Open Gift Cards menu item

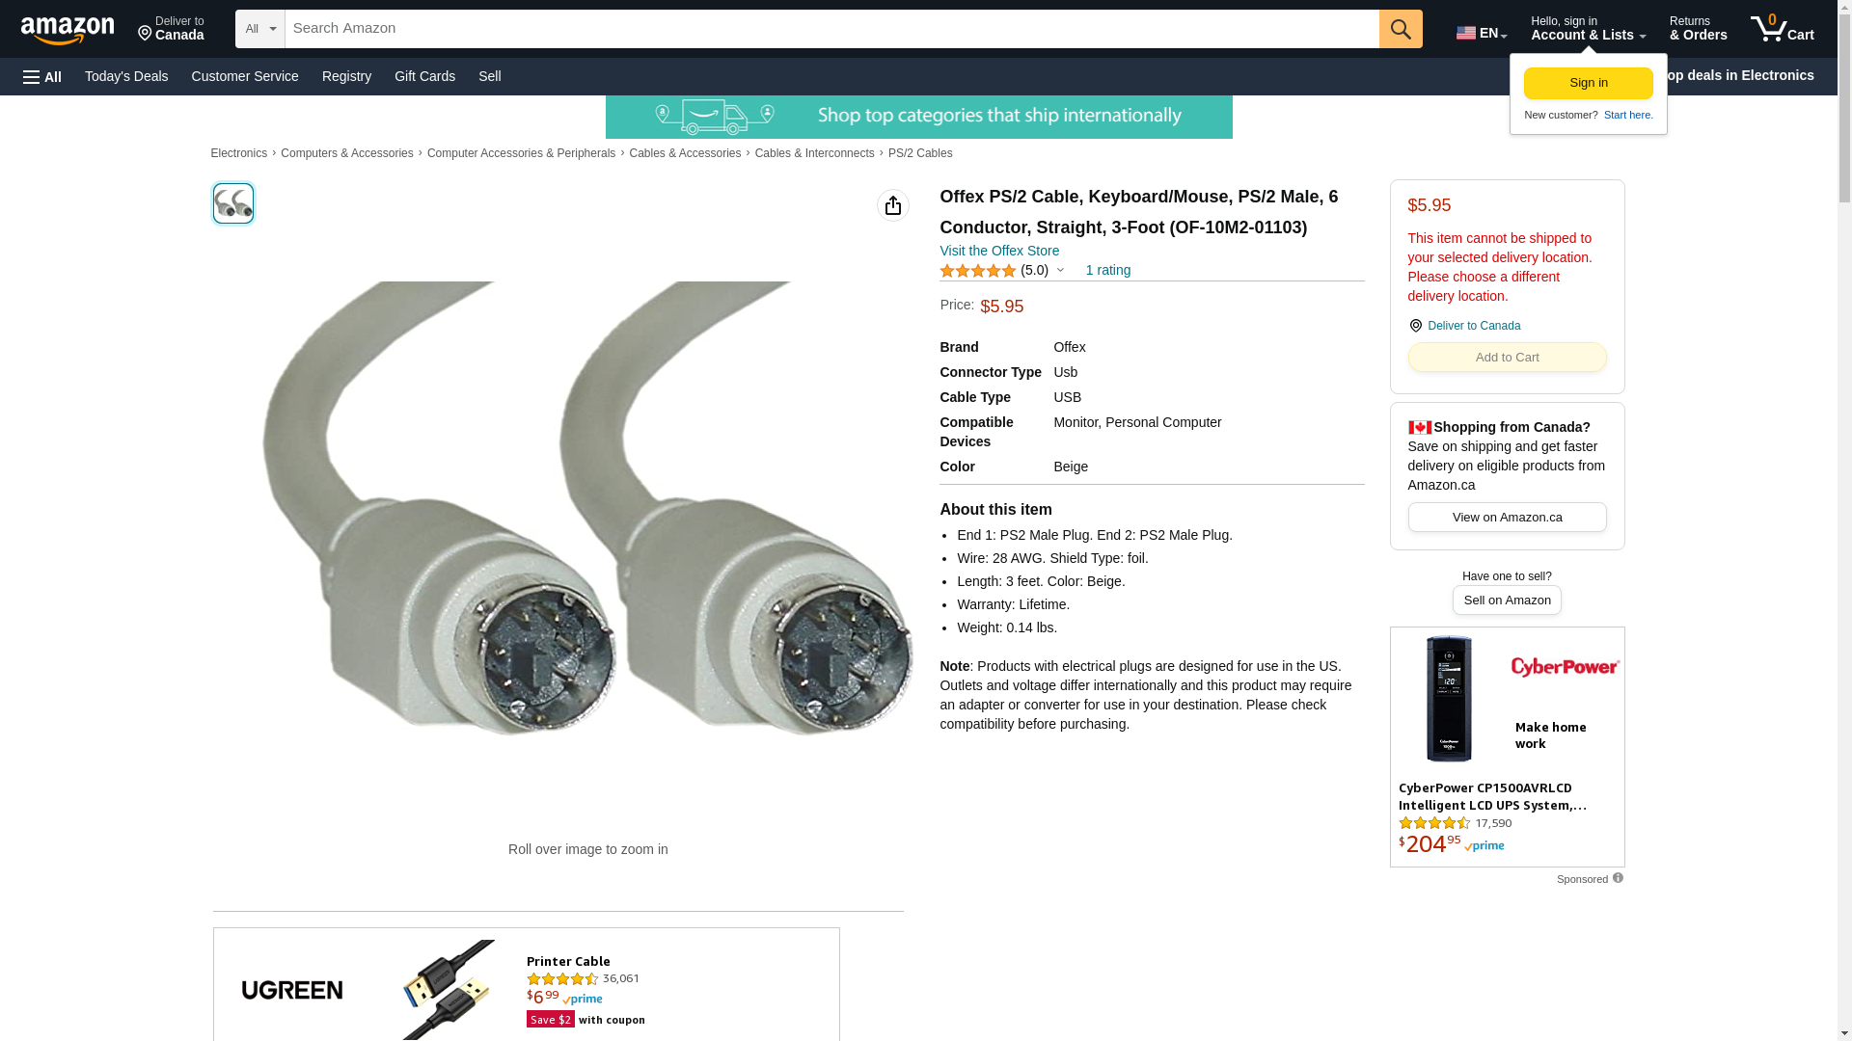pos(424,76)
